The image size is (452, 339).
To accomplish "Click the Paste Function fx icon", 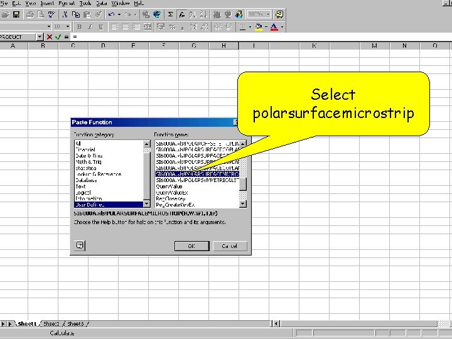I will coord(181,14).
